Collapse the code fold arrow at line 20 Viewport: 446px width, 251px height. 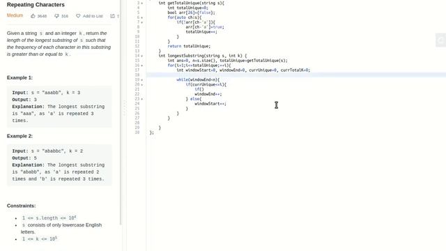point(142,84)
